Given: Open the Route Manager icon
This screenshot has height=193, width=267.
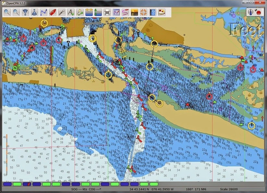Looking at the screenshot, I should pyautogui.click(x=116, y=12).
